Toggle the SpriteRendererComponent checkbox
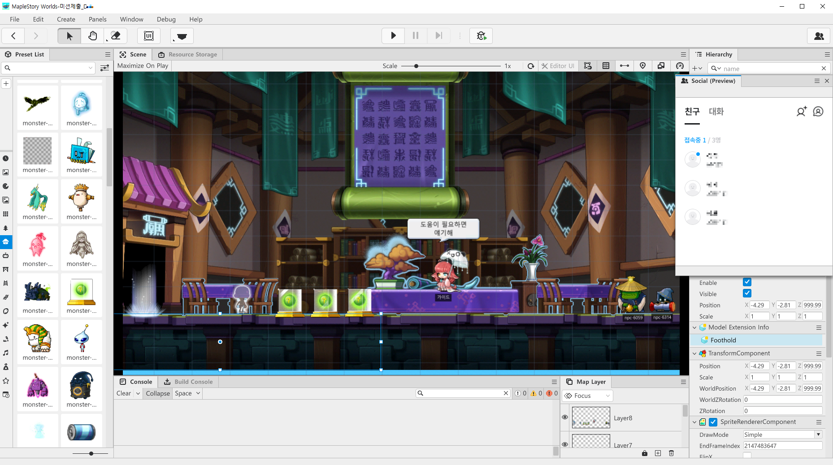Screen dimensions: 833x465 [x=713, y=422]
